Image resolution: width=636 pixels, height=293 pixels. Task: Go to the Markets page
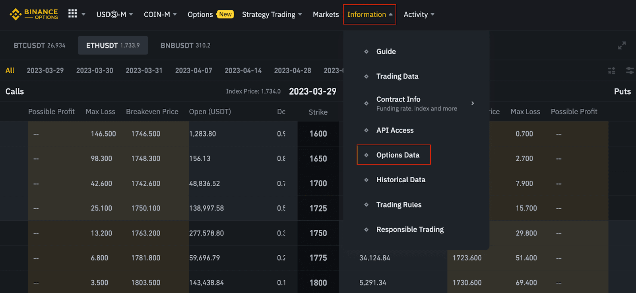[x=326, y=14]
